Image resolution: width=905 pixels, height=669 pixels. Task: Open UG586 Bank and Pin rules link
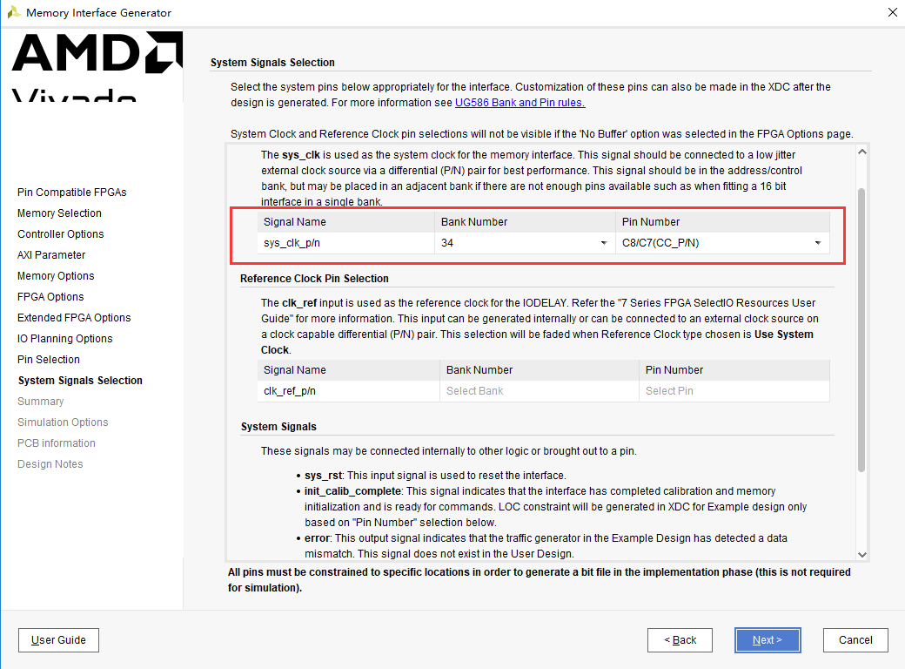(520, 103)
